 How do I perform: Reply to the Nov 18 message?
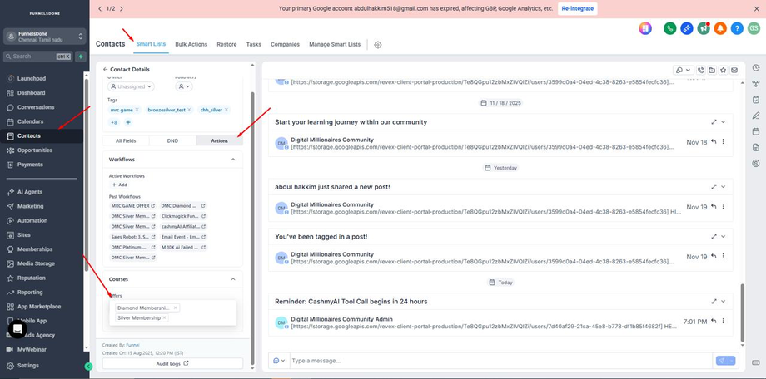click(x=714, y=142)
